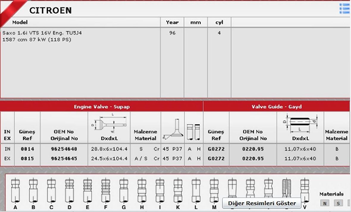351x212 pixels.
Task: Click the cylinder count value 4
Action: (x=219, y=33)
